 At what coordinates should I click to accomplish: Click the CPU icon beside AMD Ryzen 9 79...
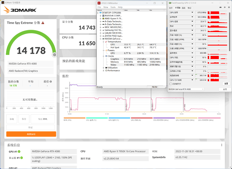(103, 19)
